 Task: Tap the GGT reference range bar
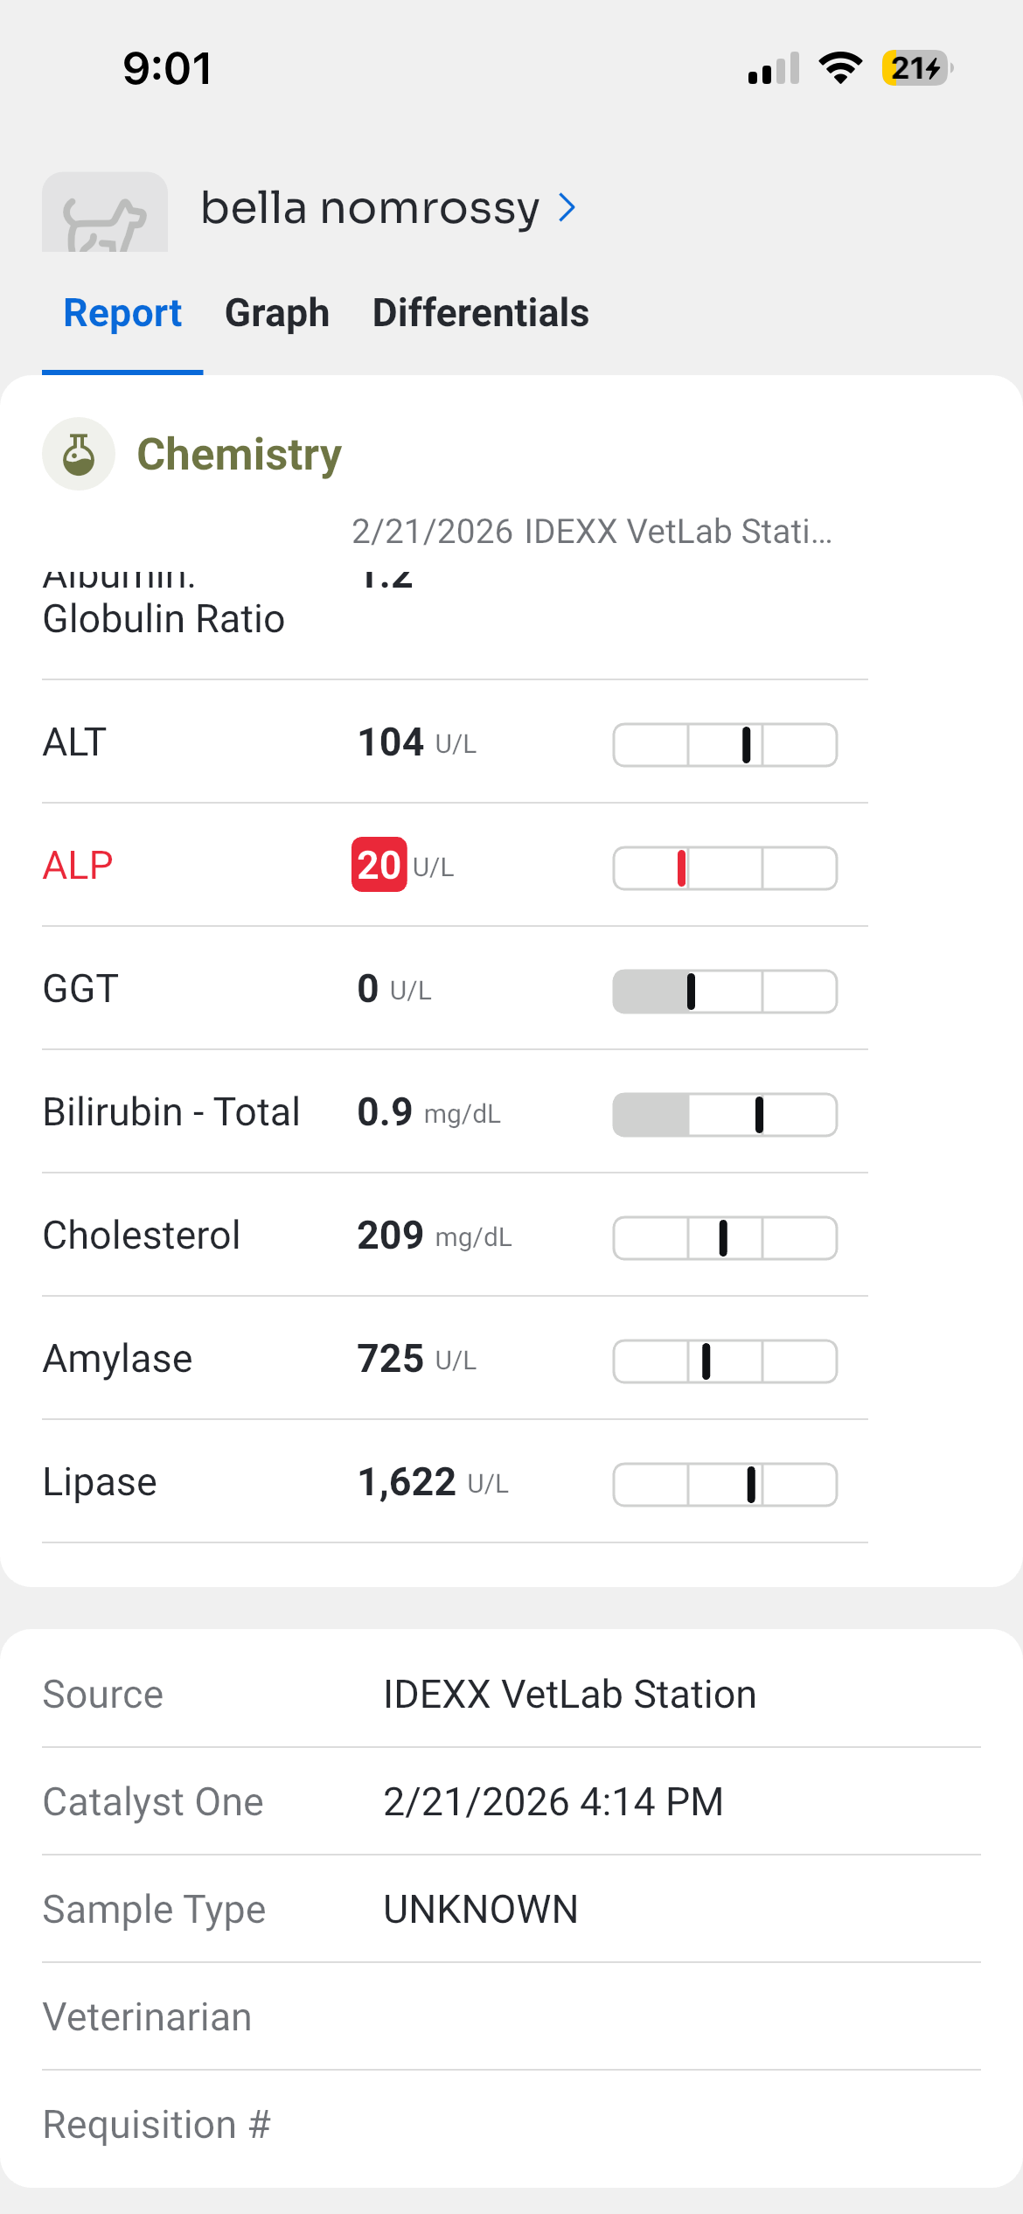[725, 992]
